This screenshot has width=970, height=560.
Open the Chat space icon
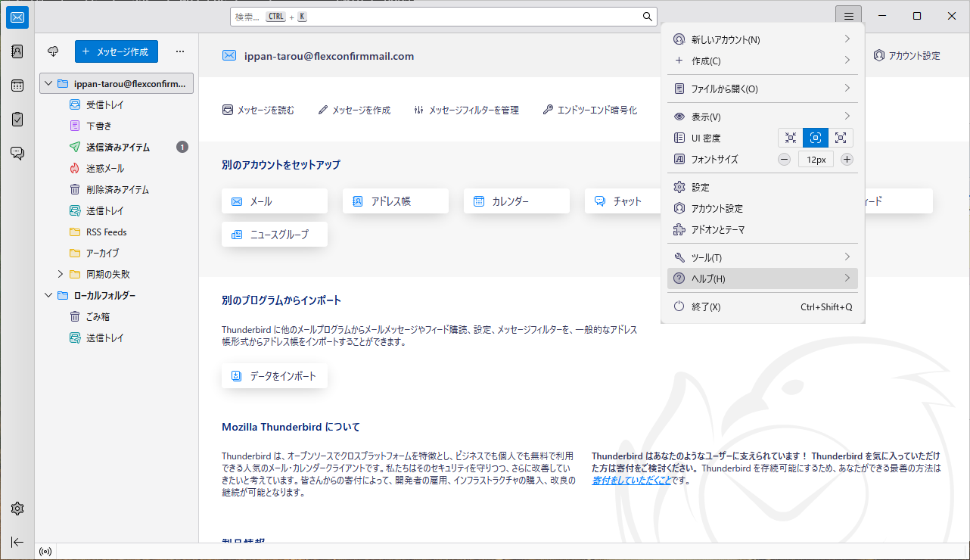click(17, 153)
